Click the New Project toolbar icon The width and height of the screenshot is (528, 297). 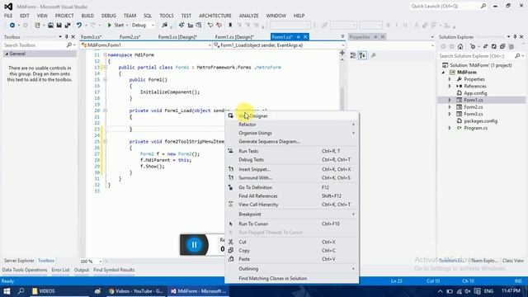[37, 26]
